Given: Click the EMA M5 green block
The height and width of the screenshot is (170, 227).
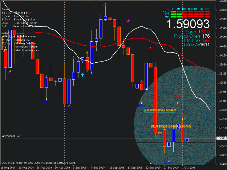Looking at the screenshot, I should [x=179, y=17].
